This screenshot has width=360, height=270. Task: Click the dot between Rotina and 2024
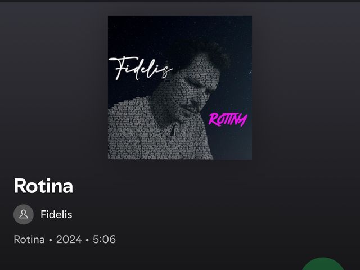[51, 240]
